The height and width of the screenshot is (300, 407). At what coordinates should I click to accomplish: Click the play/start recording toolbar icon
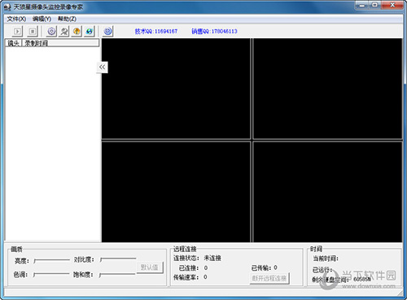[x=17, y=32]
